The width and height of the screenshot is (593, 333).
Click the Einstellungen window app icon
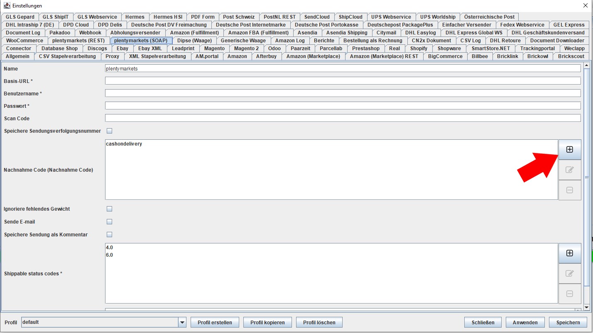[x=7, y=6]
